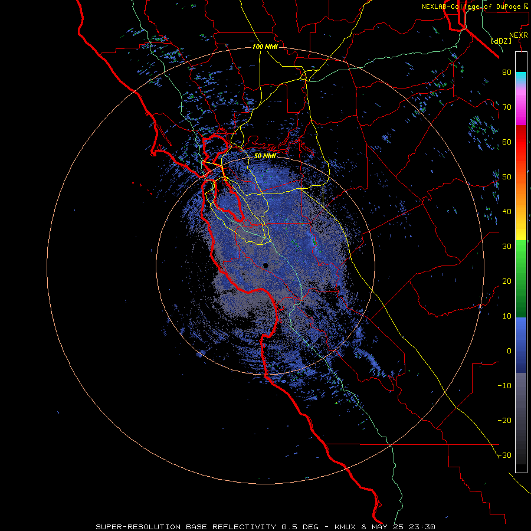531x531 pixels.
Task: Click the "dBZ" units label above color scale
Action: pos(501,41)
